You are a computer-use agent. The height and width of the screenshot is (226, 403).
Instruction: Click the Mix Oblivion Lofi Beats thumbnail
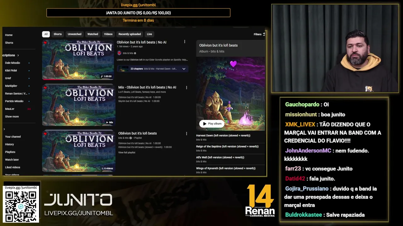pyautogui.click(x=79, y=105)
